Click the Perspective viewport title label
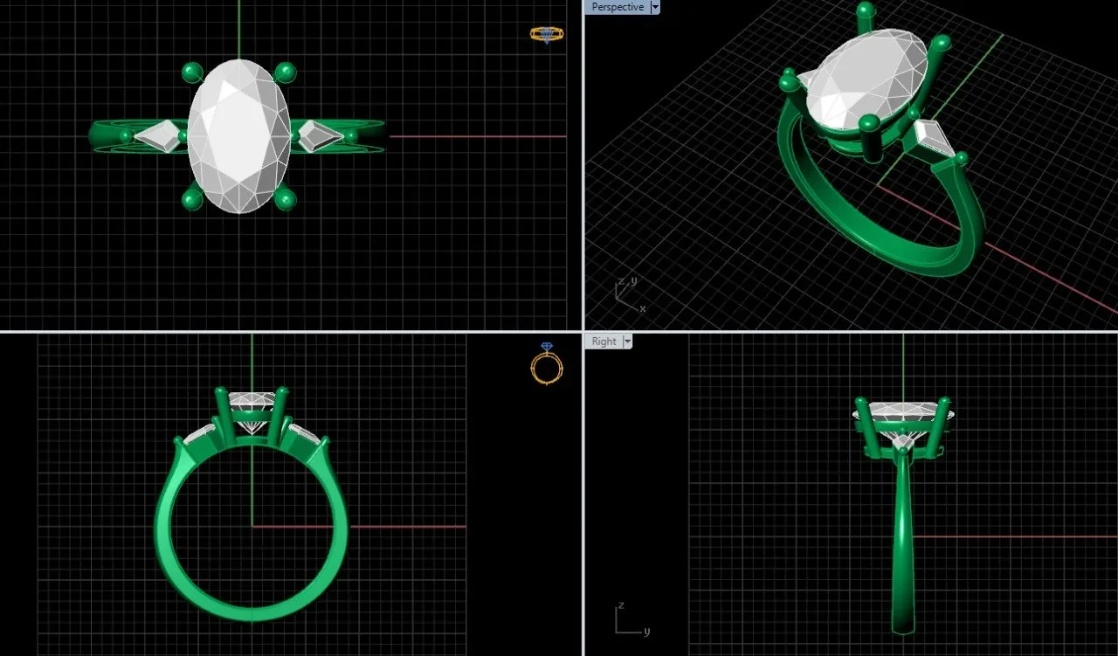This screenshot has height=656, width=1118. coord(617,7)
